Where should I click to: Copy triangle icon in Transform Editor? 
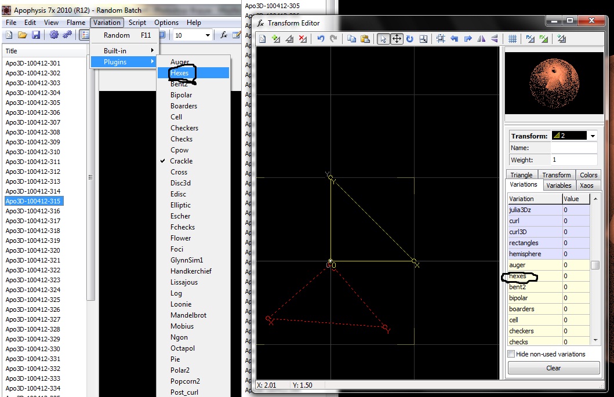351,39
